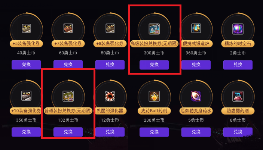The image size is (263, 150).
Task: Exchange 960勇士币 for 便携式锻造炉
Action: pyautogui.click(x=196, y=65)
